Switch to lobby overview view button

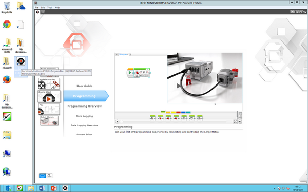point(43,176)
